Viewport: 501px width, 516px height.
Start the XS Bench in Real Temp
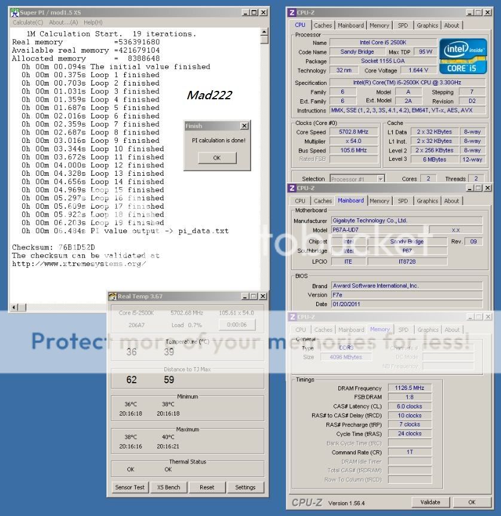[x=169, y=487]
